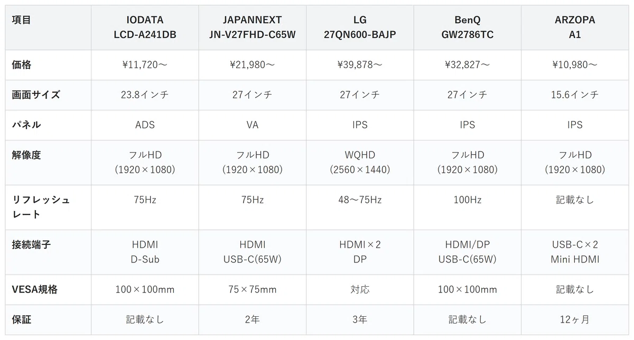Screen dimensions: 634x340
Task: Click the 15.6インチ screen size cell
Action: (x=575, y=95)
